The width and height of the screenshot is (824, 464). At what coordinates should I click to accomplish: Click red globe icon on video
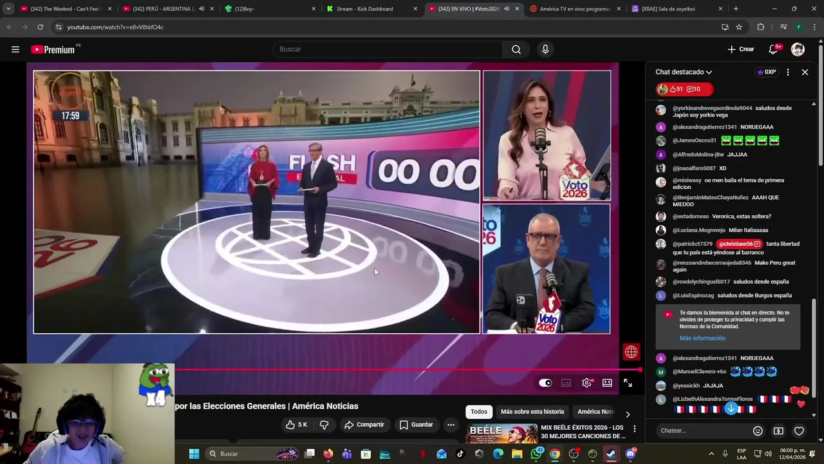coord(631,352)
